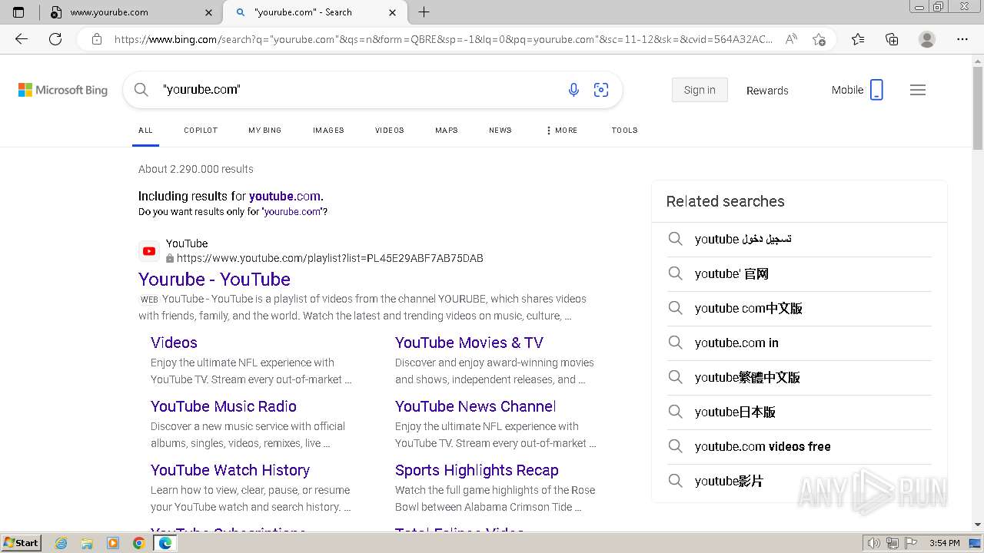This screenshot has width=984, height=553.
Task: Open the Collections icon
Action: (x=892, y=39)
